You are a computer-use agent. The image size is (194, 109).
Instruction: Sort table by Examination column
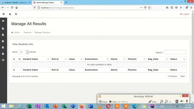(96, 59)
